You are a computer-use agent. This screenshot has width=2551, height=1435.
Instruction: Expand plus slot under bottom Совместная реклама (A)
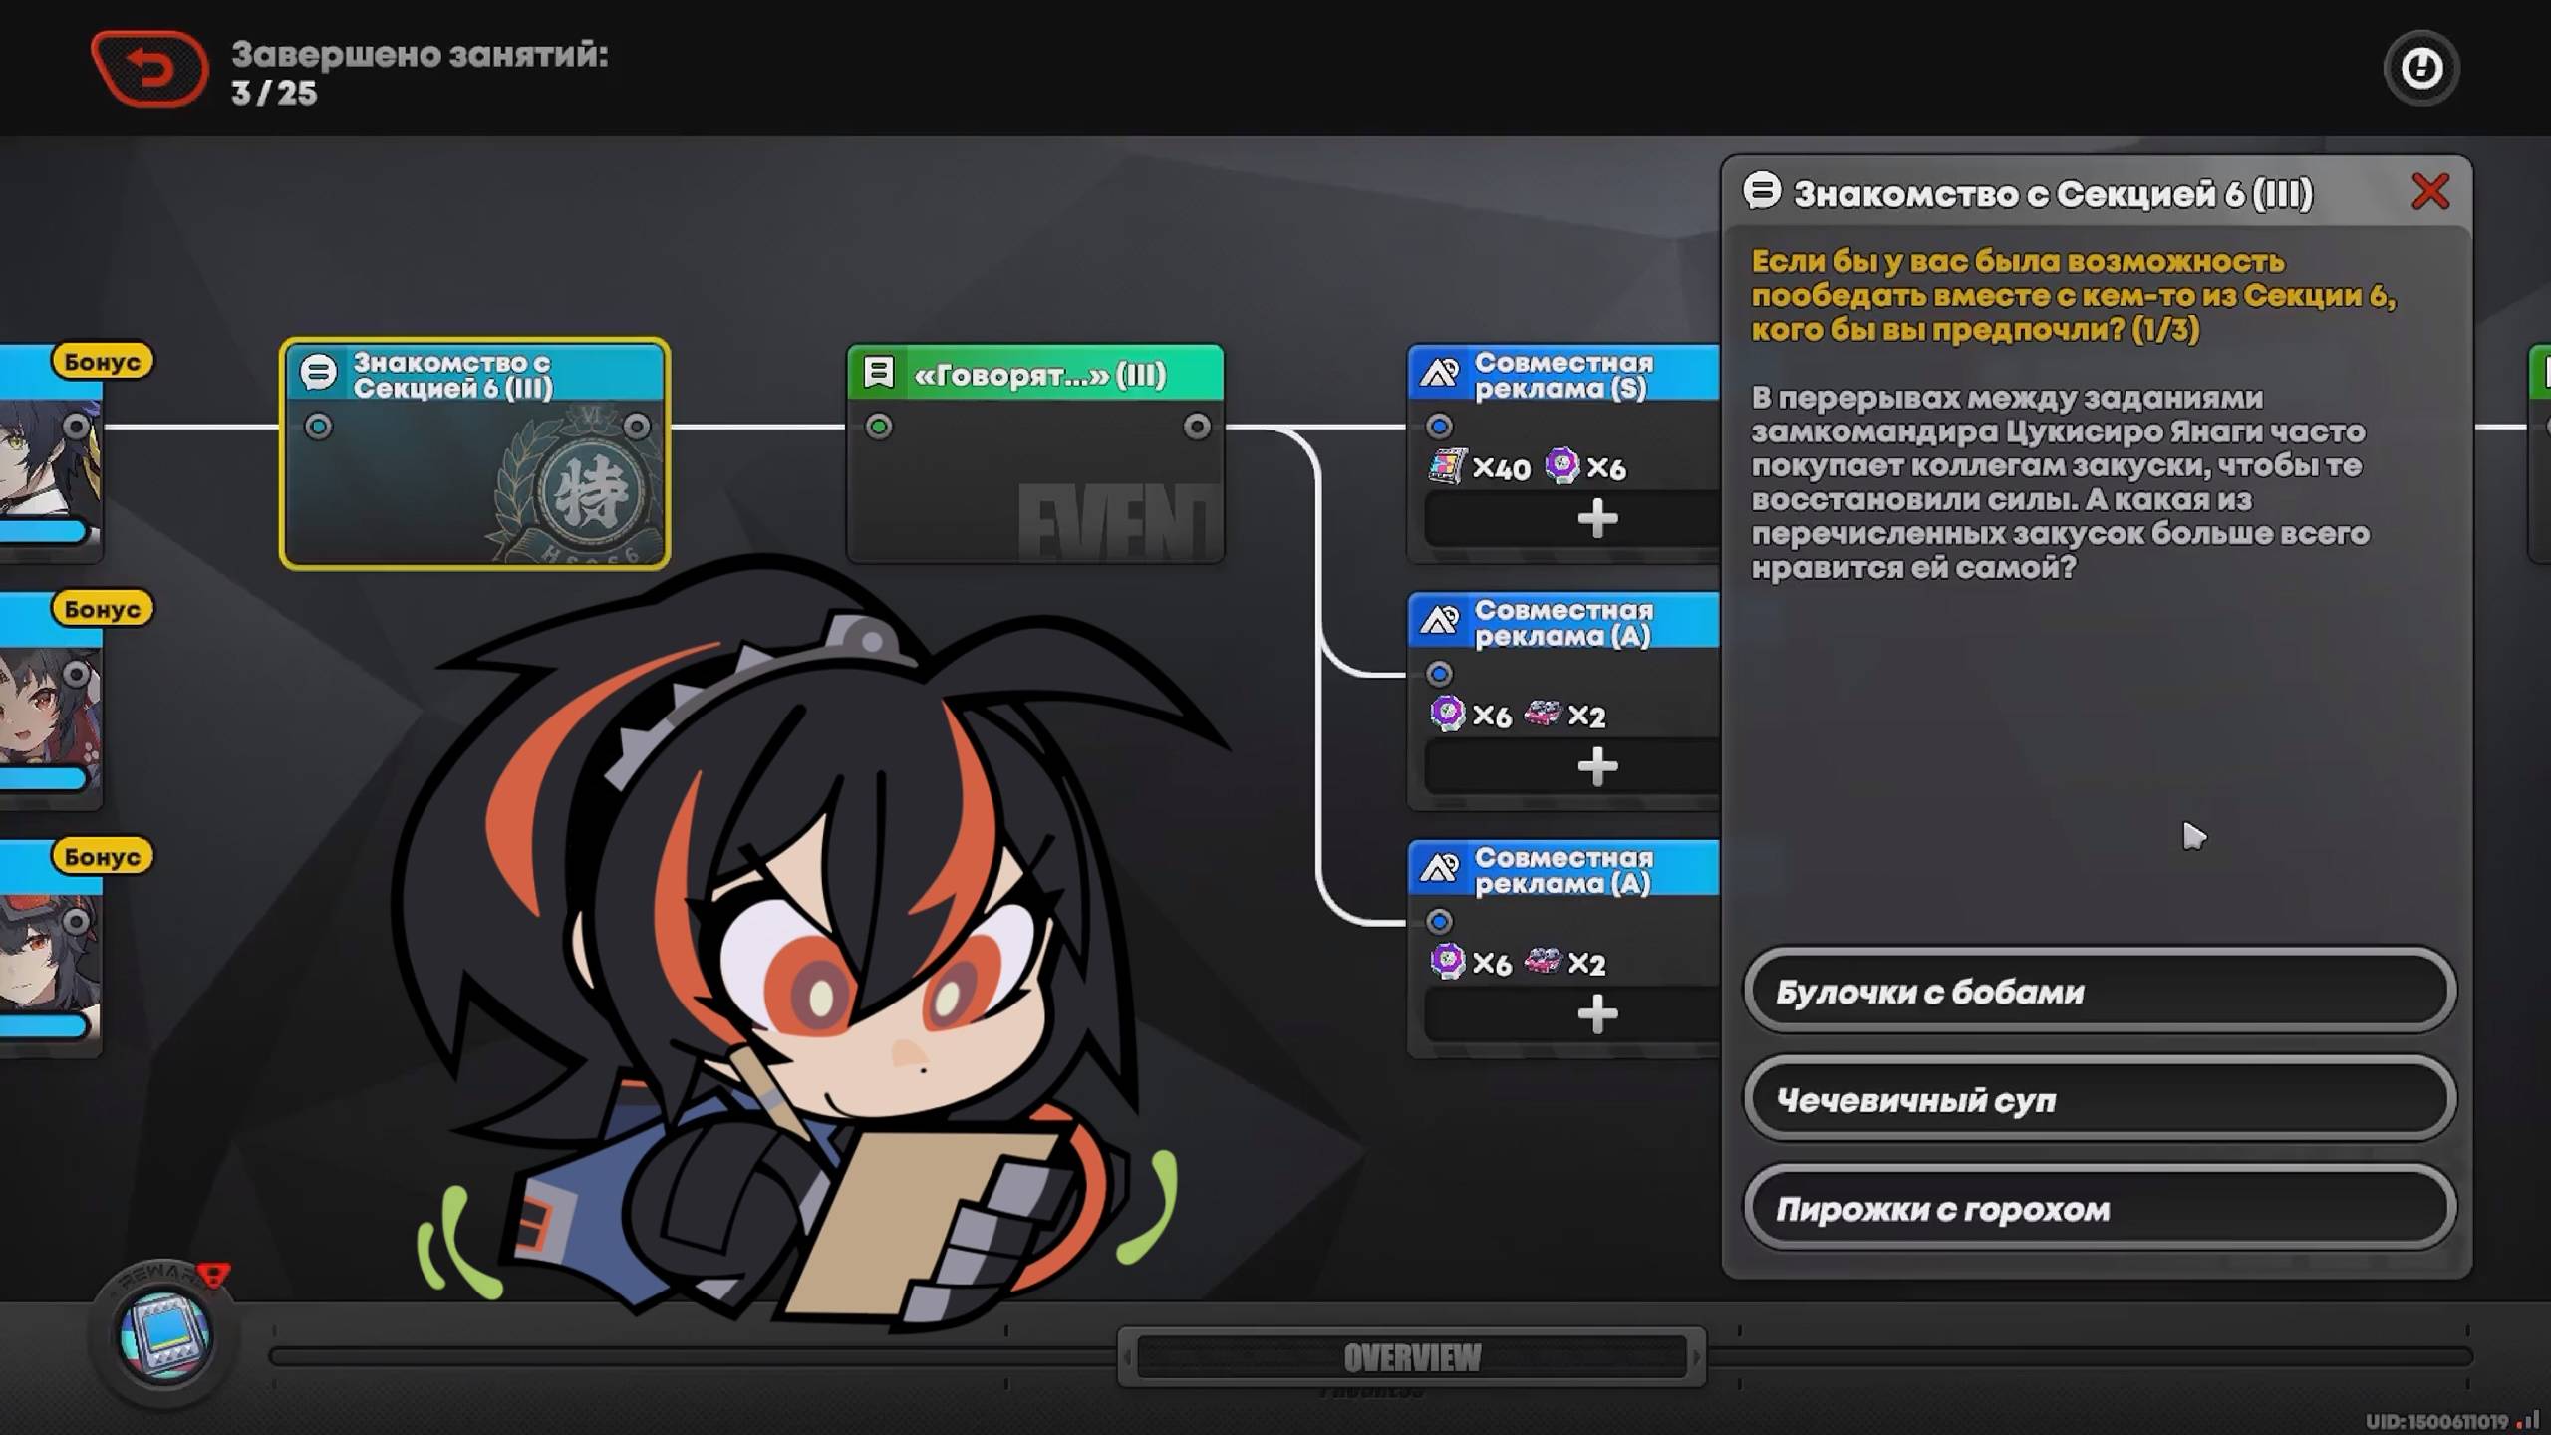1596,1014
